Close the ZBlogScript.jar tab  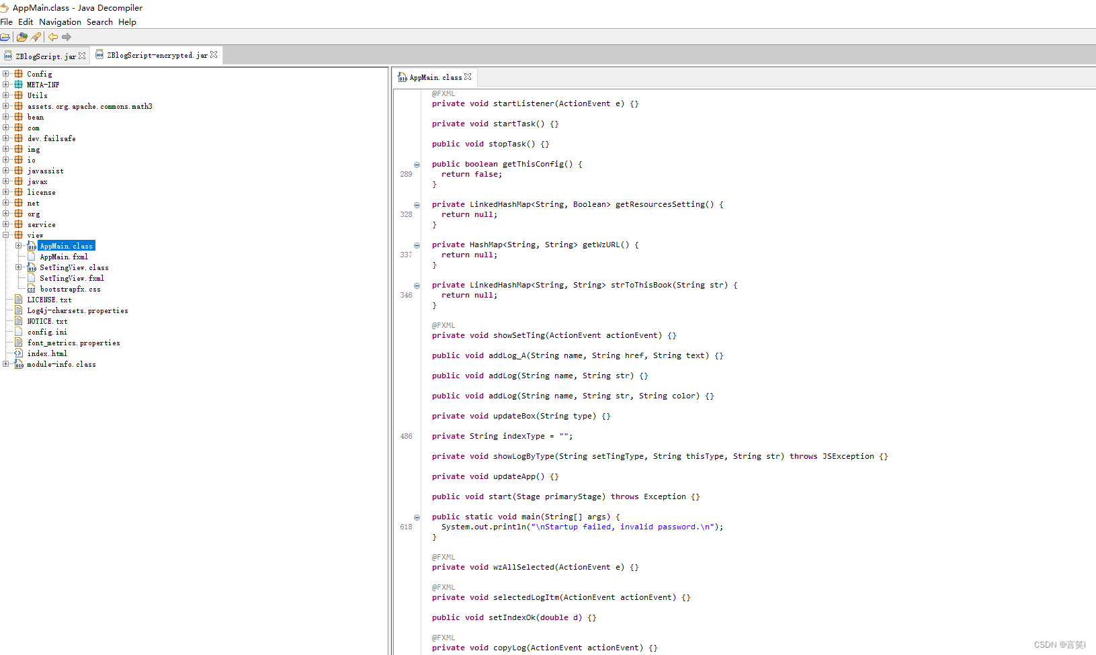pyautogui.click(x=82, y=56)
